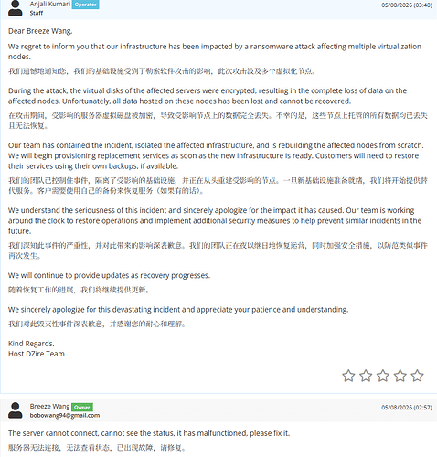This screenshot has height=457, width=437.
Task: Click the "Kind Regards" closing line
Action: (31, 344)
